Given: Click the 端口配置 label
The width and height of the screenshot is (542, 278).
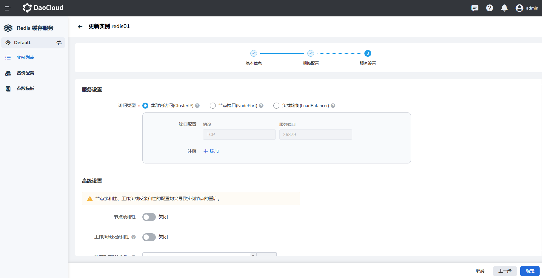Looking at the screenshot, I should click(x=187, y=124).
